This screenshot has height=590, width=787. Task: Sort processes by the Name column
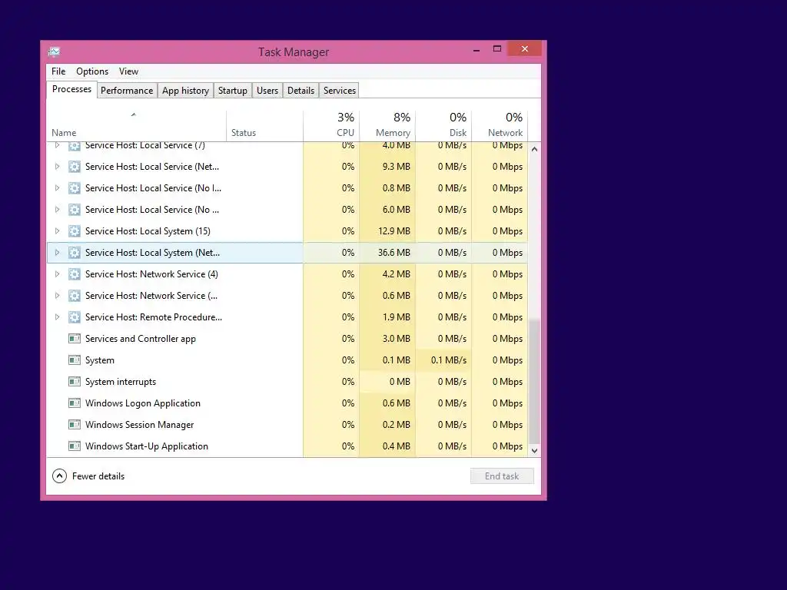136,126
